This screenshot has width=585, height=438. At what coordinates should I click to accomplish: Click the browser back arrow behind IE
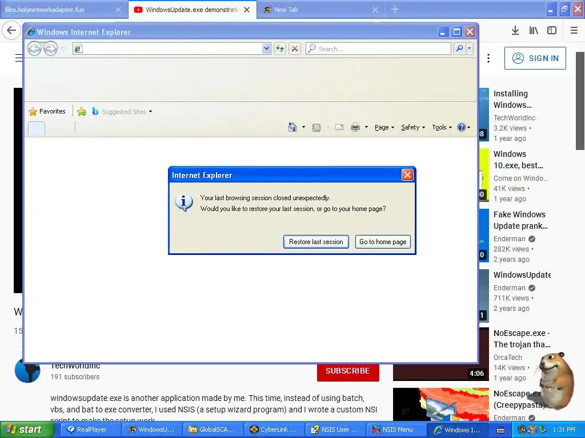click(11, 31)
